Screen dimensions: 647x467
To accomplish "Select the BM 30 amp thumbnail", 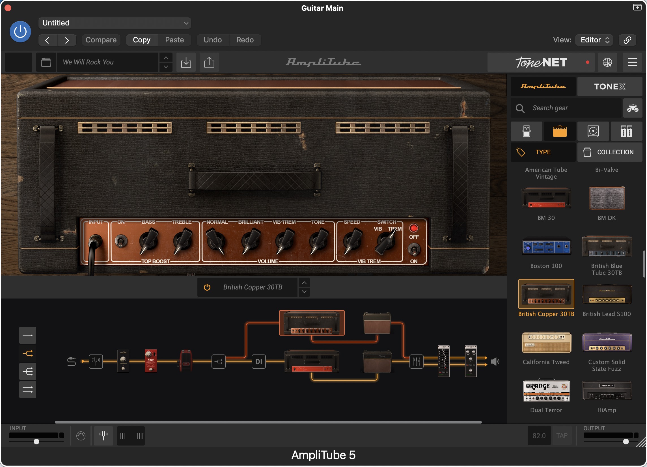I will click(546, 198).
